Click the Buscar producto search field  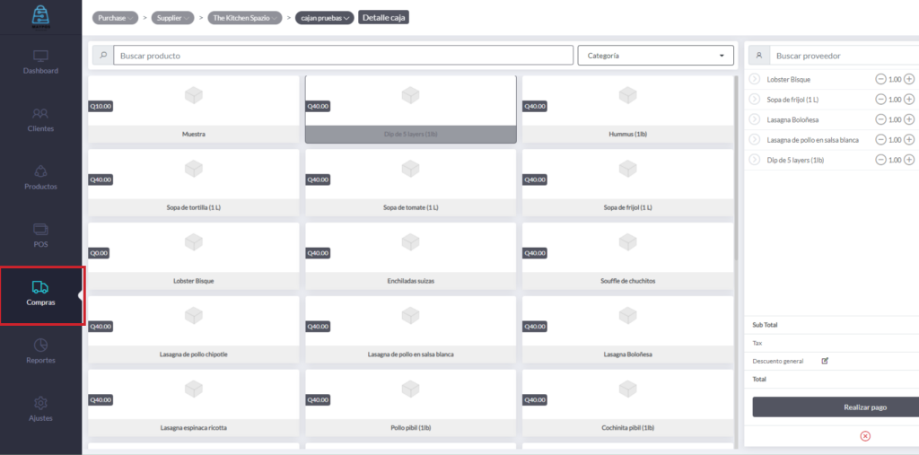tap(342, 56)
